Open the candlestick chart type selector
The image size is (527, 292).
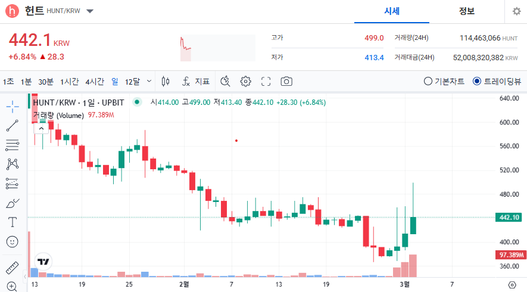[x=166, y=82]
